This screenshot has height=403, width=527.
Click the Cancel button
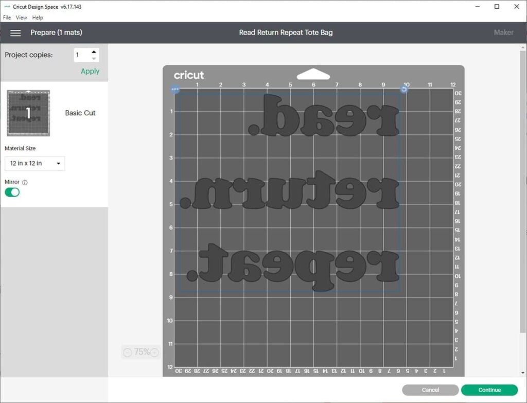(x=430, y=390)
